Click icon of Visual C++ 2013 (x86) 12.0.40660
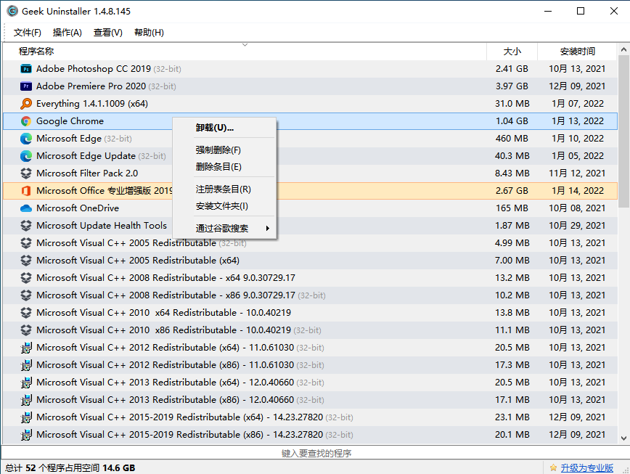Viewport: 630px width, 474px height. coord(26,400)
